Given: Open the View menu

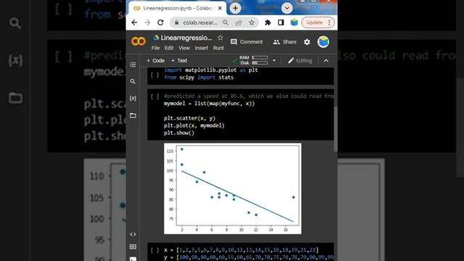Looking at the screenshot, I should (184, 48).
